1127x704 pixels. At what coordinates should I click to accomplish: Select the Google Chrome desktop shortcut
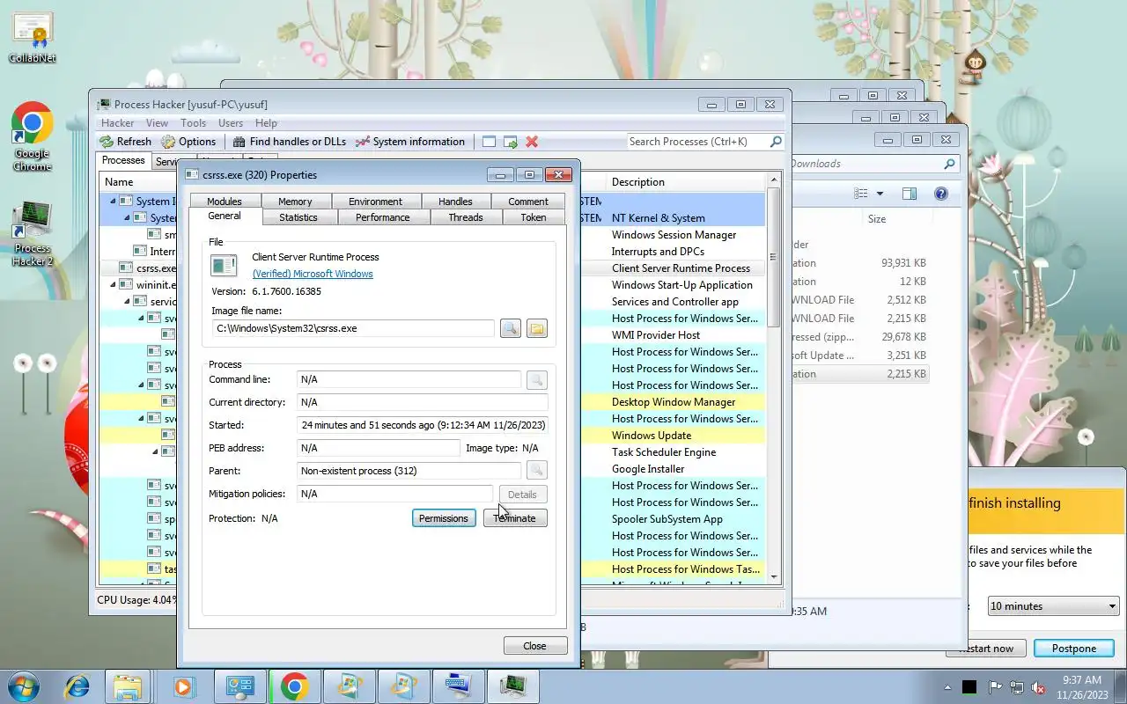pos(32,136)
